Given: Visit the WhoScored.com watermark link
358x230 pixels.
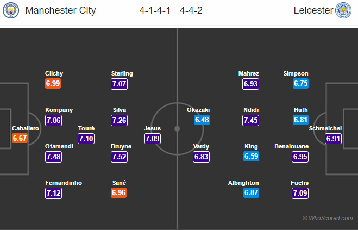Looking at the screenshot, I should (328, 218).
